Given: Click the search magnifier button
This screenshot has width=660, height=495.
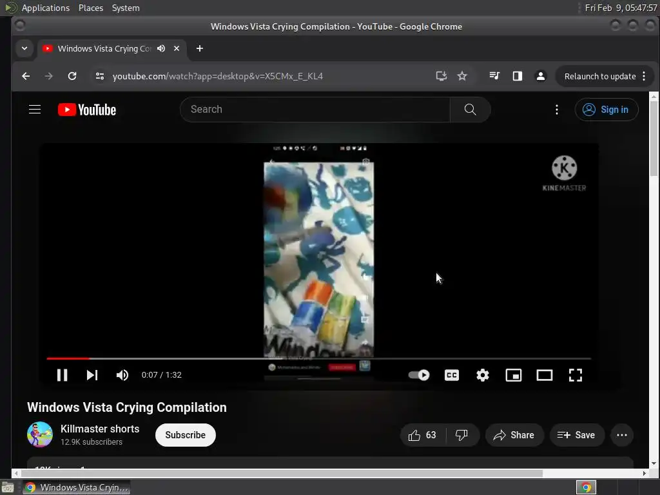Looking at the screenshot, I should coord(470,110).
